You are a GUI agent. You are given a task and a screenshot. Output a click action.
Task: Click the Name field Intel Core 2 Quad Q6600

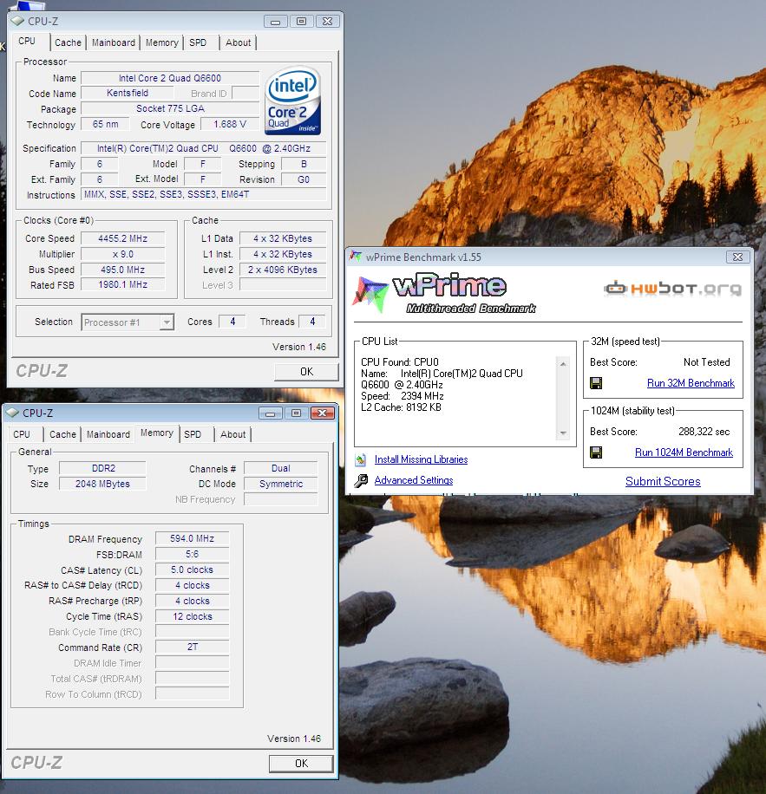[170, 78]
